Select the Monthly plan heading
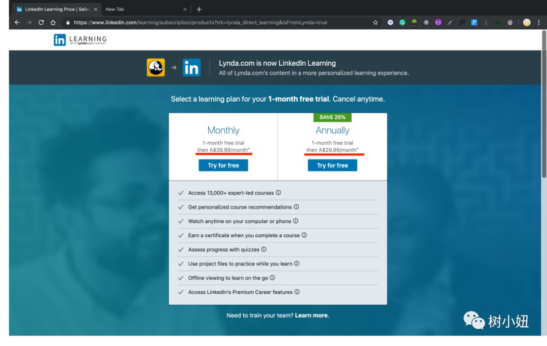The height and width of the screenshot is (346, 547). [x=223, y=131]
